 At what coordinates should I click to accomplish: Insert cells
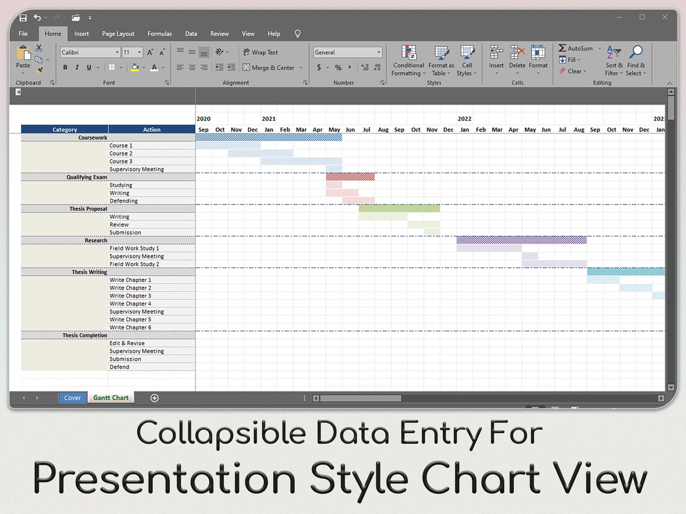coord(496,60)
